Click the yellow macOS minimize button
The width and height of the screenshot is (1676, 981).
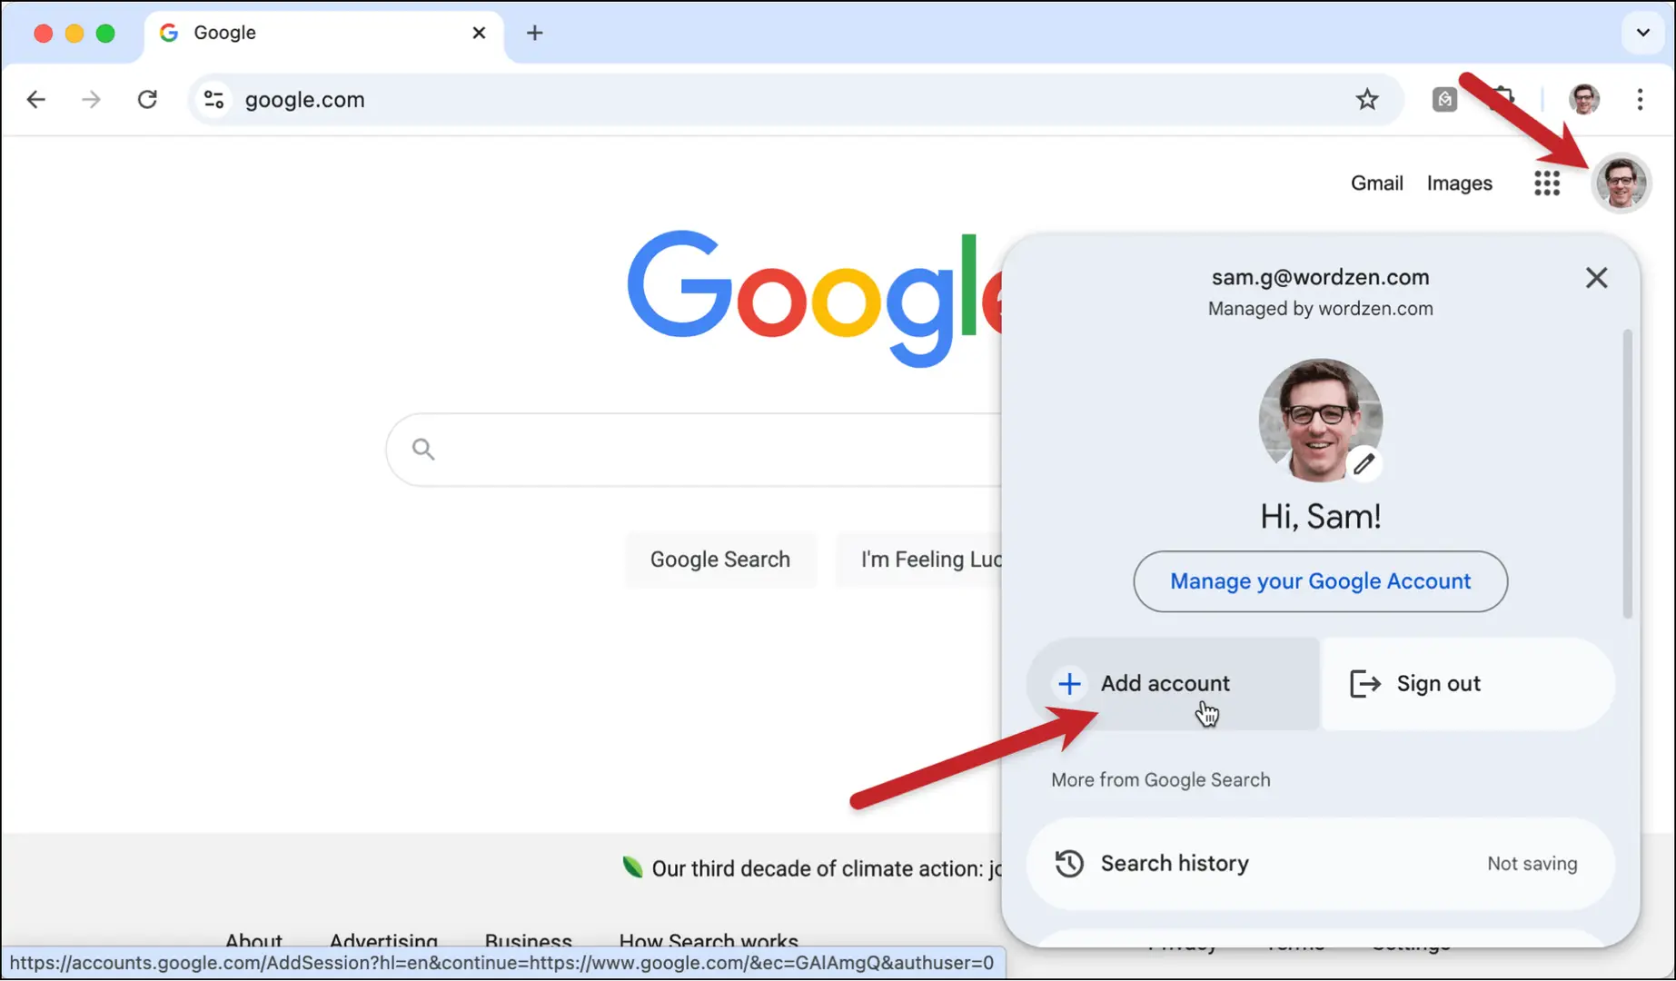(x=74, y=34)
